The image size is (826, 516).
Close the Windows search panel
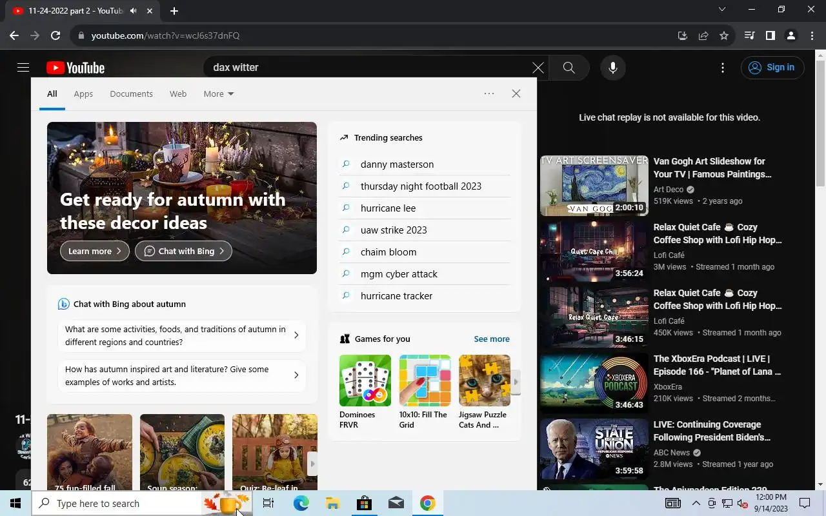pyautogui.click(x=516, y=94)
